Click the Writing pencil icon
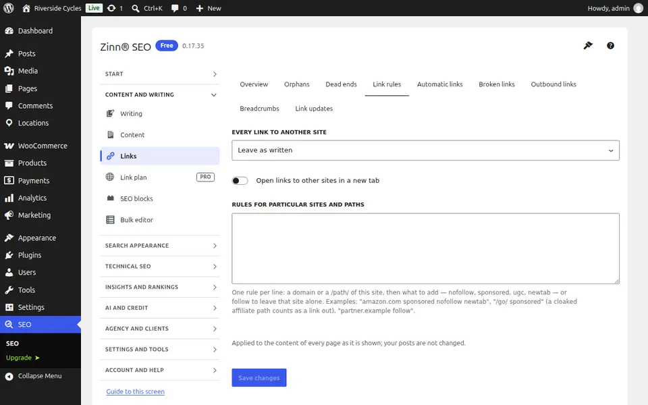The height and width of the screenshot is (405, 648). [110, 113]
